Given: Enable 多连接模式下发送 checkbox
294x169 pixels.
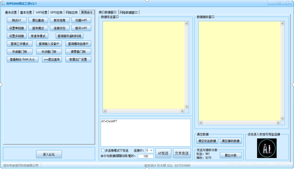Looking at the screenshot, I should tap(103, 150).
